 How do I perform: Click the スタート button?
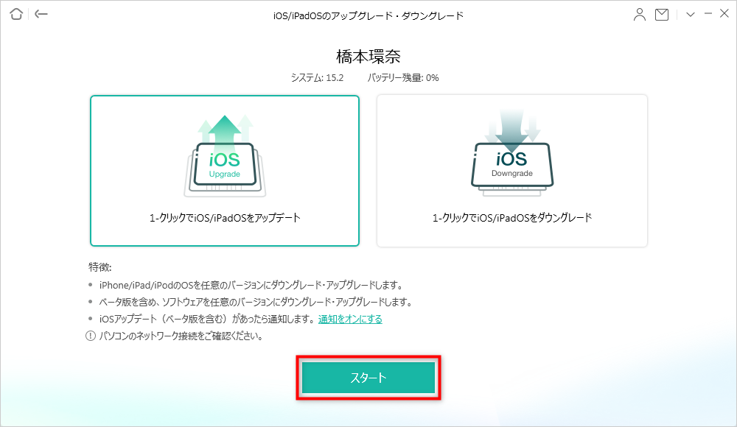pyautogui.click(x=368, y=378)
